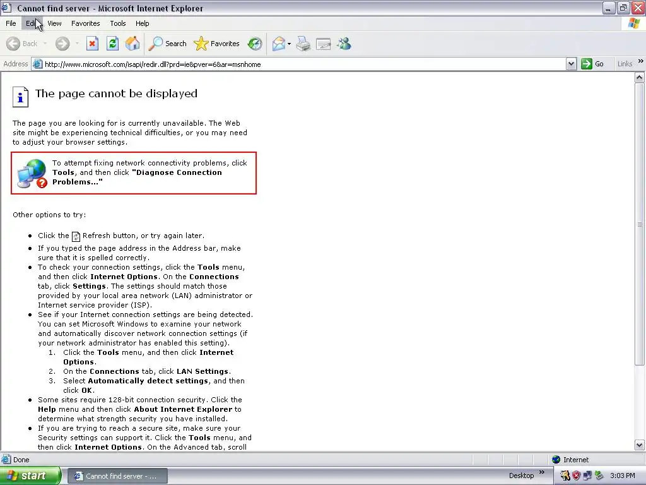
Task: Click the 'About Internet Explorer' bold text
Action: click(183, 409)
